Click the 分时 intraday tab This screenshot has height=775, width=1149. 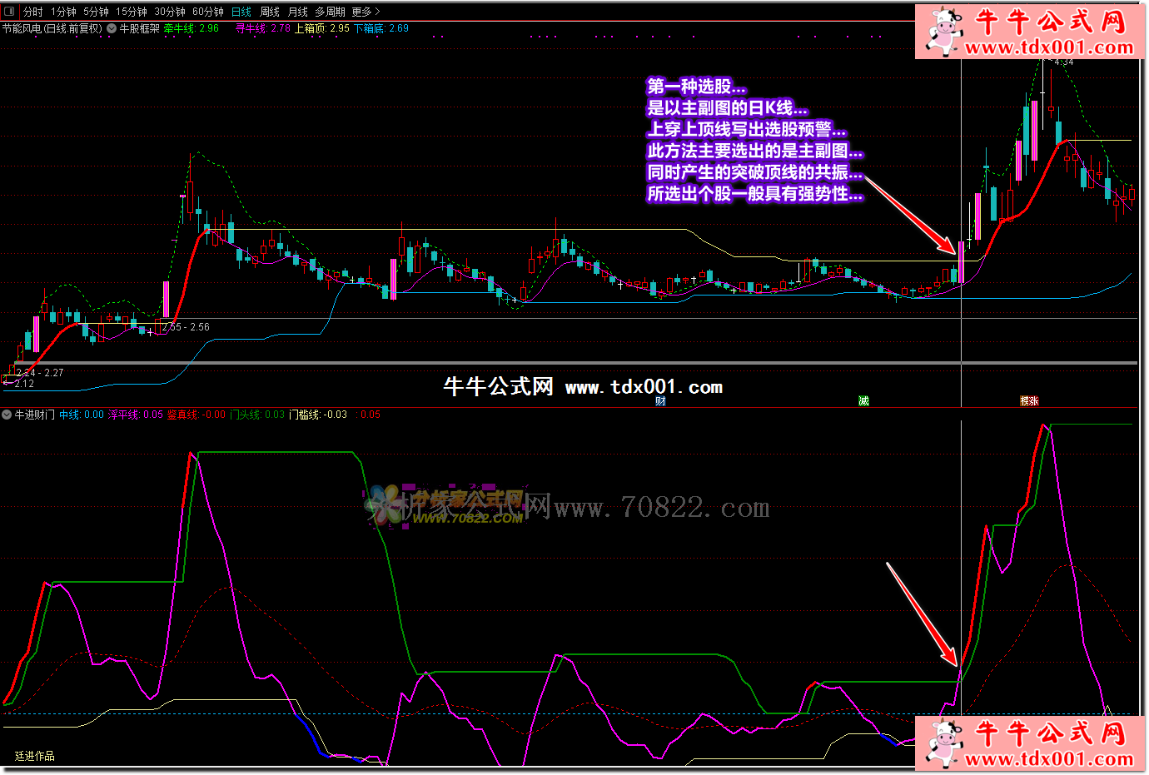pos(33,12)
